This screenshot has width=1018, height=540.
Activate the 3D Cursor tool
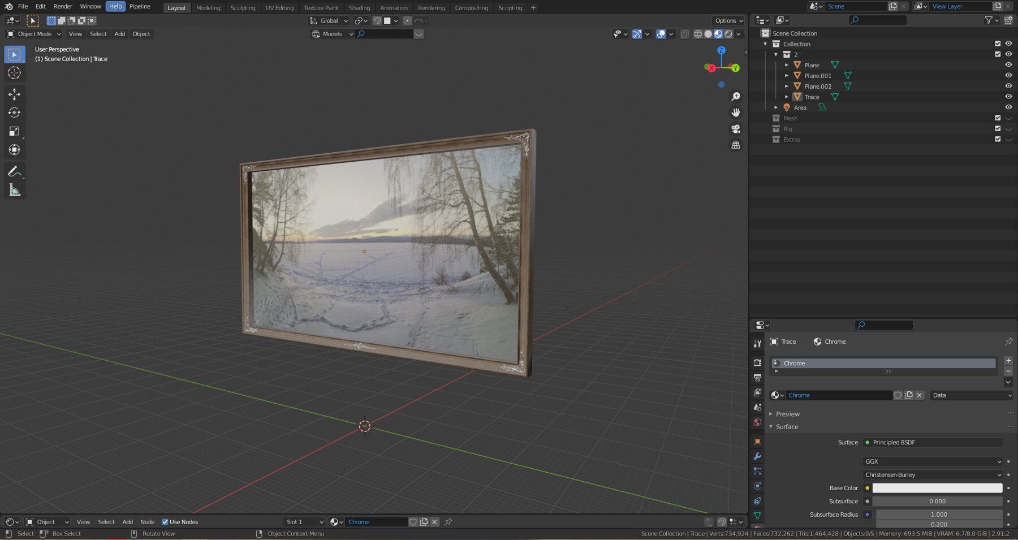(x=14, y=73)
